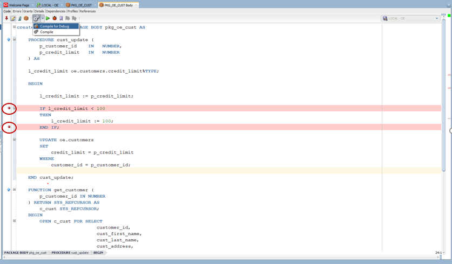Collapse the UPDATE oe.customers fold marker
This screenshot has height=264, width=452.
coord(14,140)
